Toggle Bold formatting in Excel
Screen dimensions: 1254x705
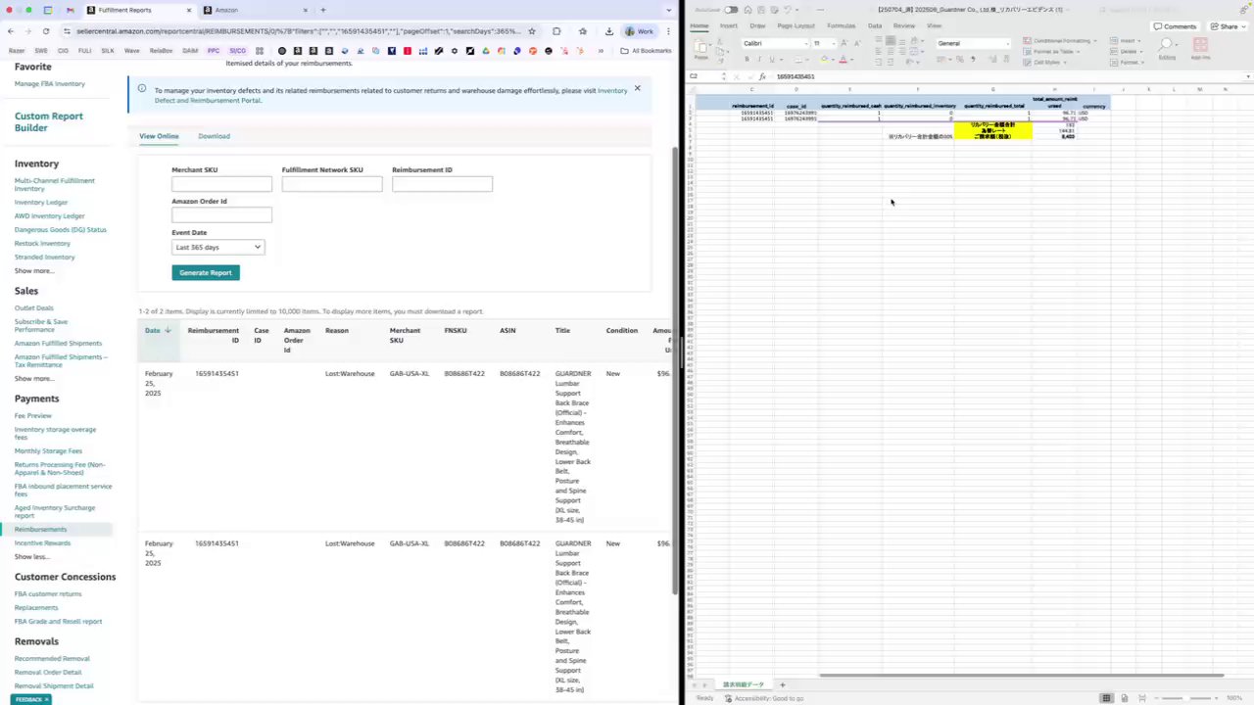[747, 60]
